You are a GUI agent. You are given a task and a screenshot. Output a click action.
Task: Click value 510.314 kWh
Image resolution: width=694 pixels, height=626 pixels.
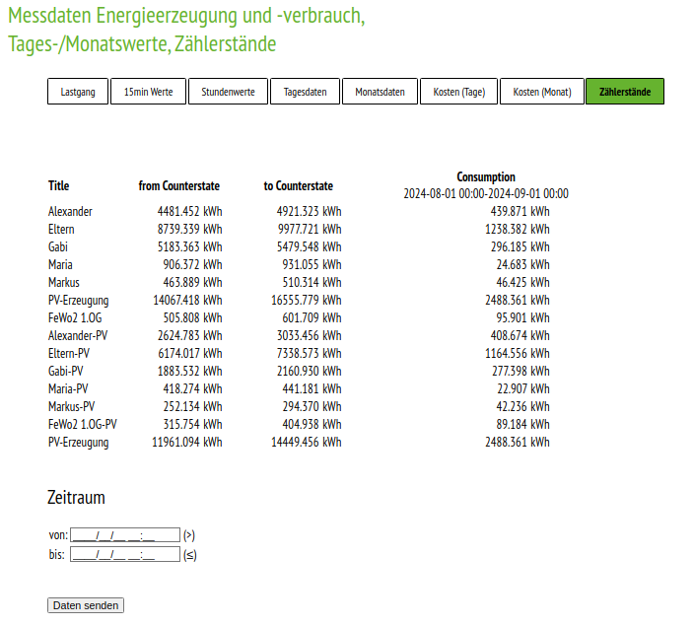pos(312,283)
